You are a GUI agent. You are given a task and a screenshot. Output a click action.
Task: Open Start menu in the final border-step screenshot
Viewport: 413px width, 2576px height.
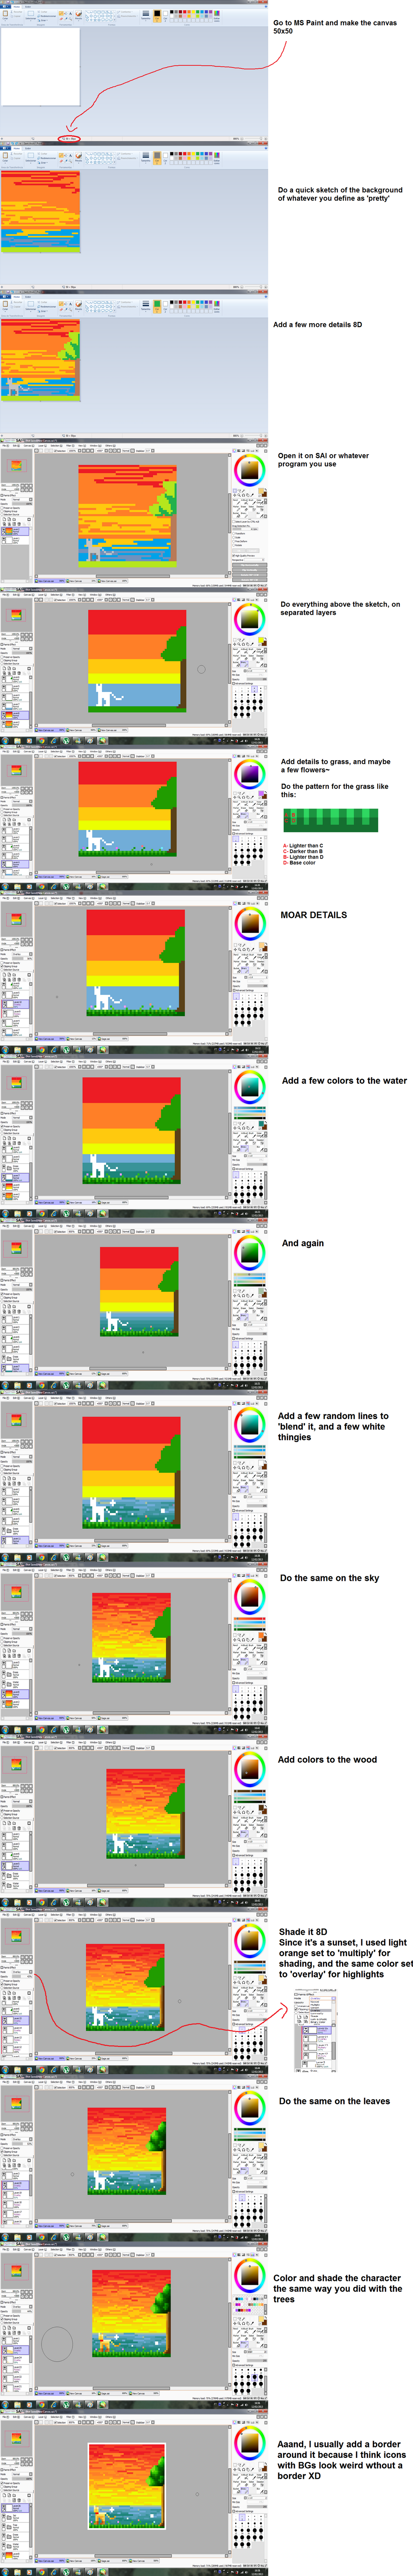point(5,2571)
